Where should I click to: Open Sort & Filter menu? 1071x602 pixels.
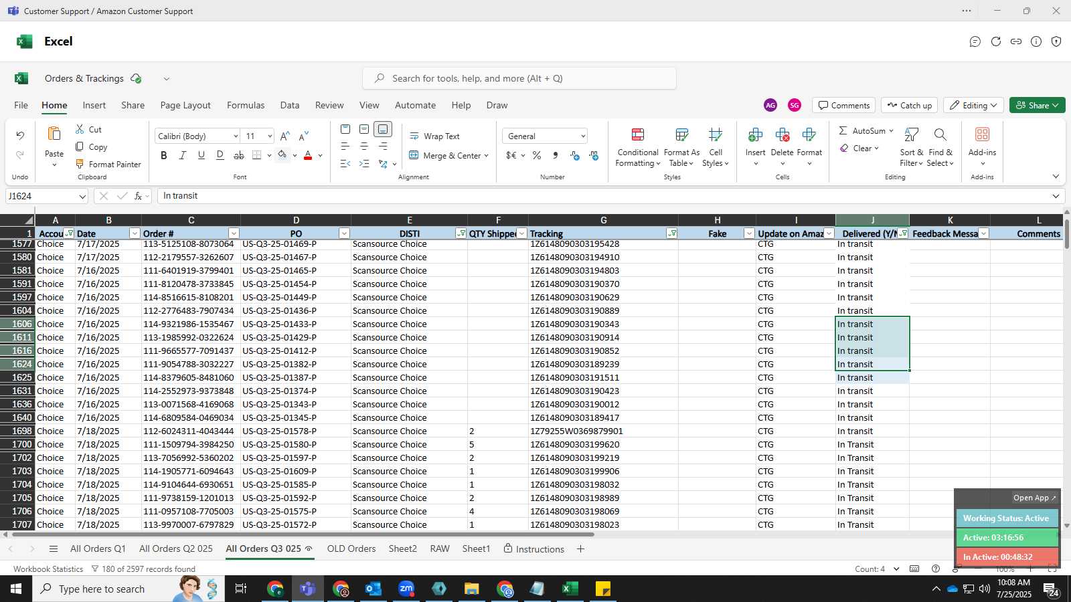(x=911, y=147)
